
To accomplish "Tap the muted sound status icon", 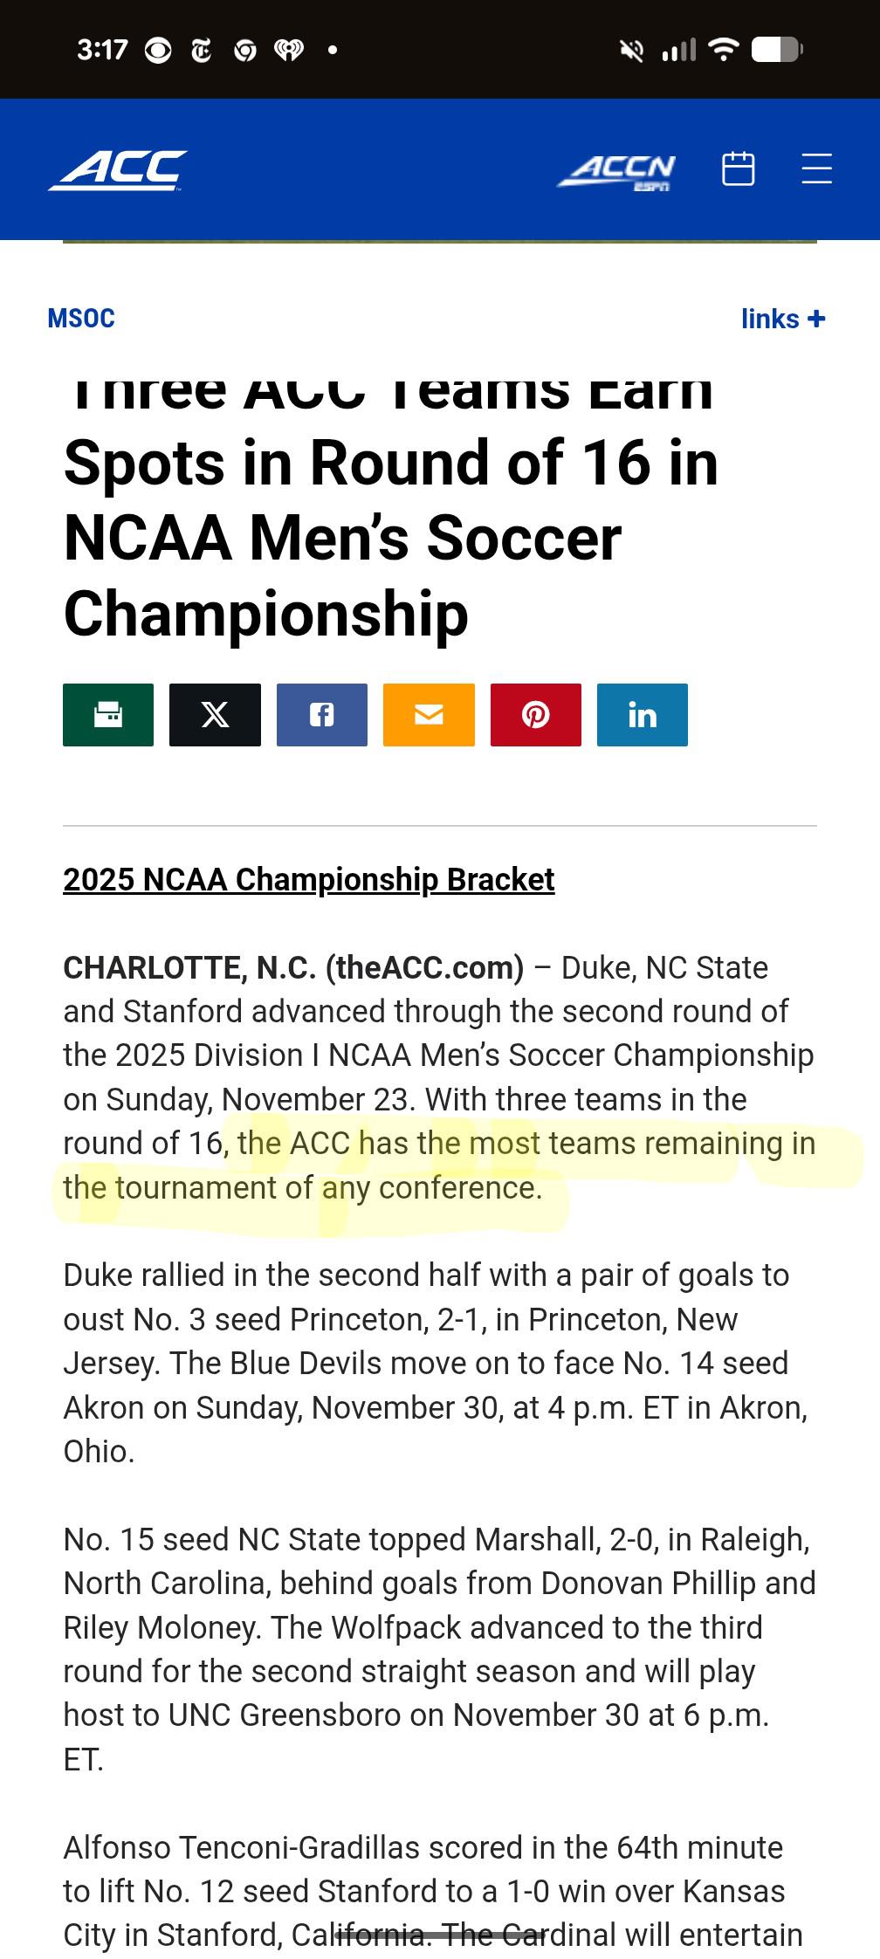I will point(631,51).
